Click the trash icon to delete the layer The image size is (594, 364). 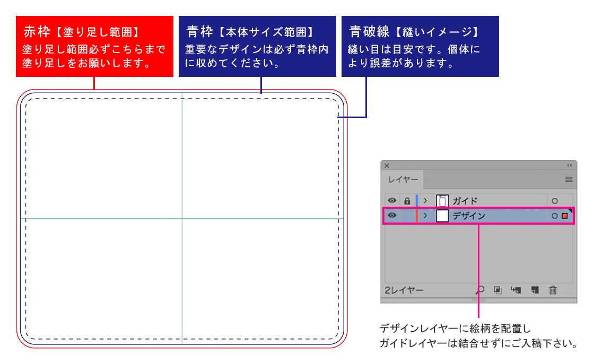click(553, 290)
